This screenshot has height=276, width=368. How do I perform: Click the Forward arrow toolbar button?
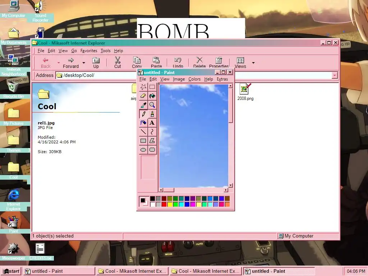(71, 63)
